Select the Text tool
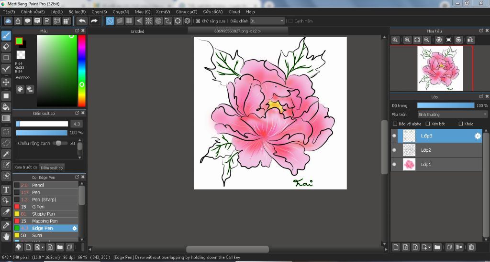This screenshot has width=490, height=262. tap(6, 189)
